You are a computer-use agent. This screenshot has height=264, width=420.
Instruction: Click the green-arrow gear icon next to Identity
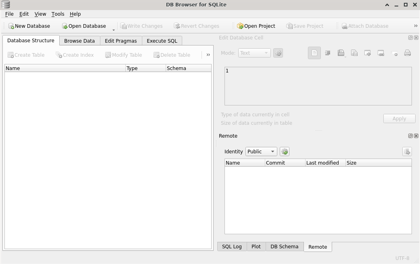click(285, 152)
